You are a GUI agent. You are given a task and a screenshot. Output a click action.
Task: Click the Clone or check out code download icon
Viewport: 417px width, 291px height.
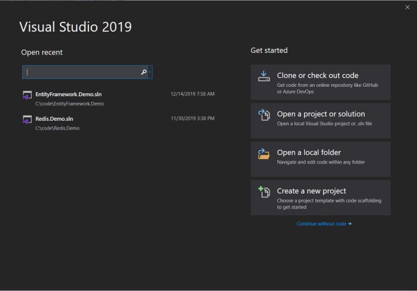[264, 76]
